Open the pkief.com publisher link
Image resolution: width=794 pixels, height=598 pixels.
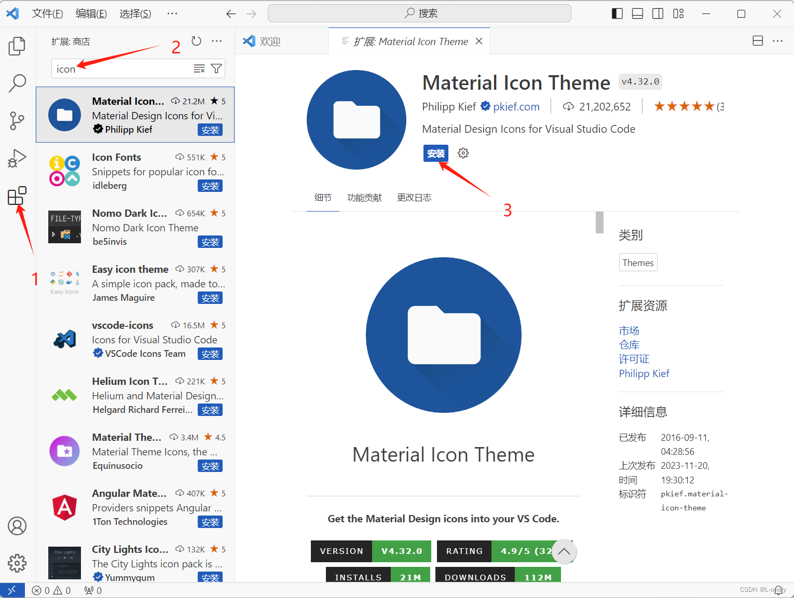[516, 106]
